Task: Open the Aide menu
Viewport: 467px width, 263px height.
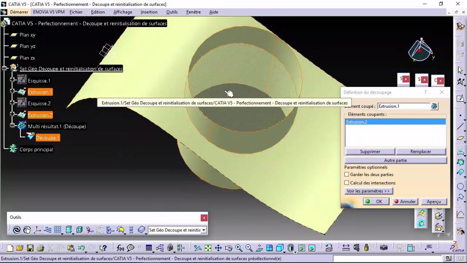Action: click(x=214, y=12)
